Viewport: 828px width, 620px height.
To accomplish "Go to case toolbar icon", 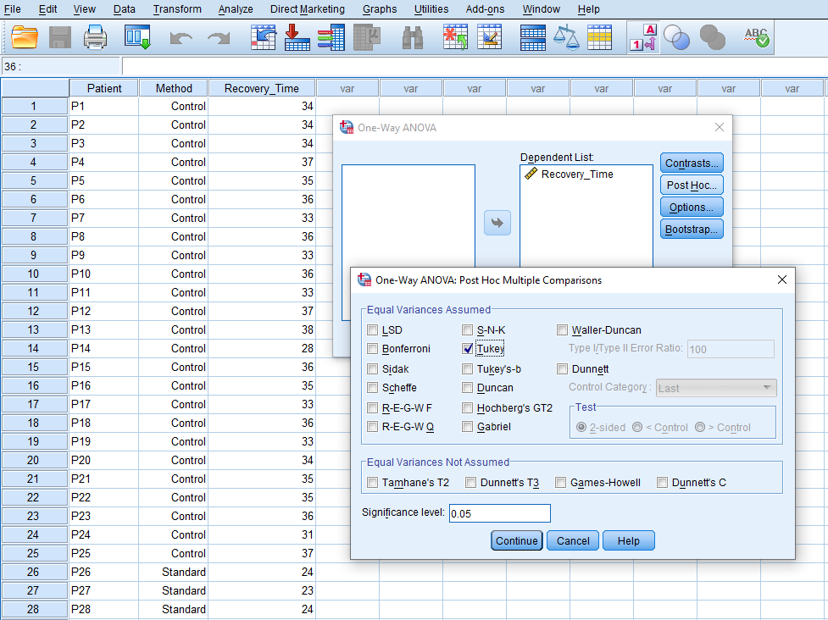I will pos(263,37).
